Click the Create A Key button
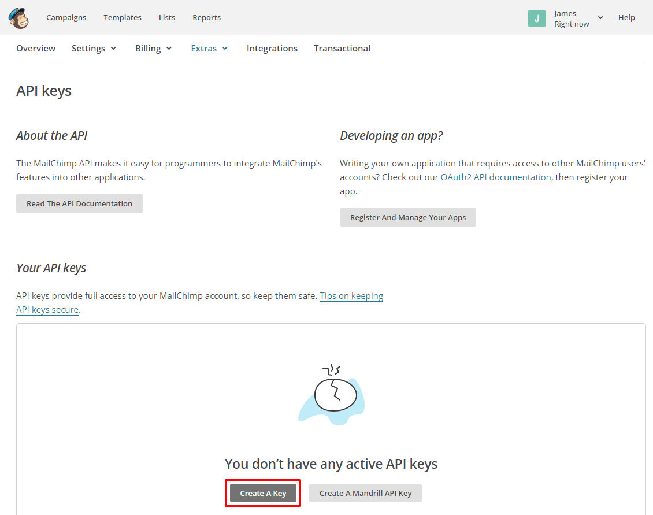 click(263, 493)
